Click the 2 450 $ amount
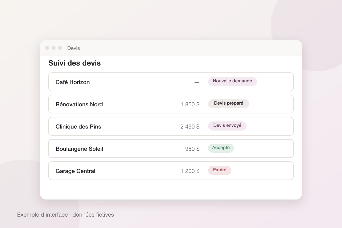The width and height of the screenshot is (342, 228). pyautogui.click(x=190, y=127)
